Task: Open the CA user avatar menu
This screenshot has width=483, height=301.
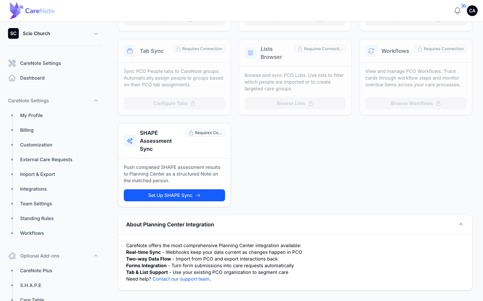Action: pyautogui.click(x=472, y=11)
